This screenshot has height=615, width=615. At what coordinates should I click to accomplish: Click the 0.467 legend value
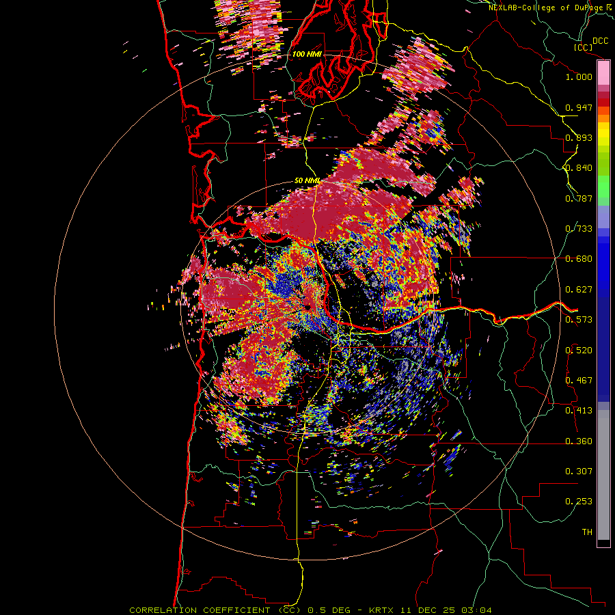pyautogui.click(x=579, y=381)
